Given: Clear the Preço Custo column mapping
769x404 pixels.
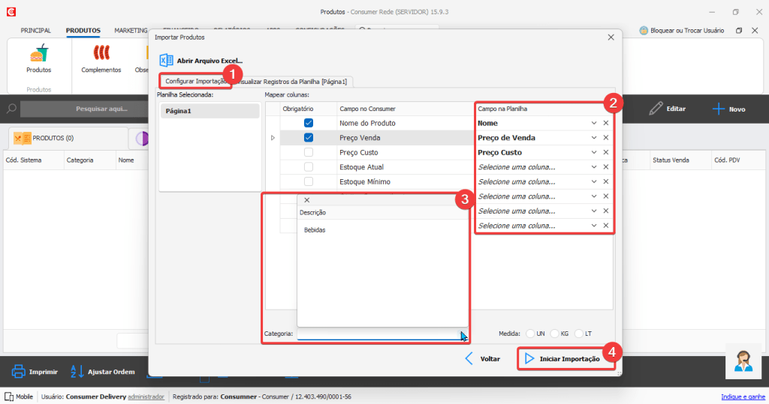Looking at the screenshot, I should 605,152.
